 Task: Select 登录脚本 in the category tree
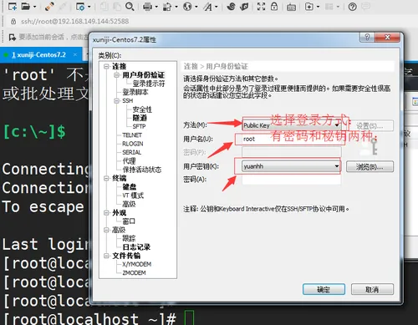135,92
